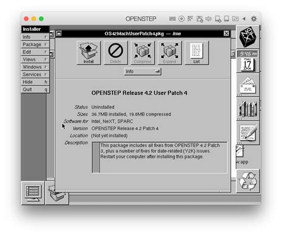Click the 'OPENSTEP Release 4.2 Patch 4' version value
This screenshot has width=282, height=235.
pos(125,129)
